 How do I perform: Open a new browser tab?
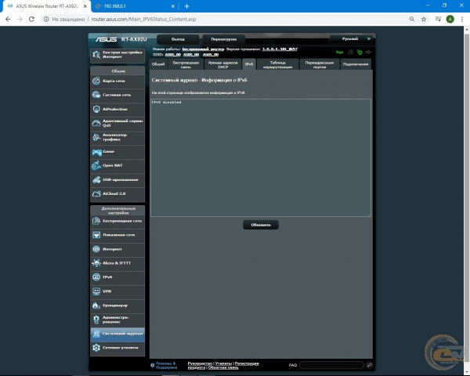click(186, 5)
